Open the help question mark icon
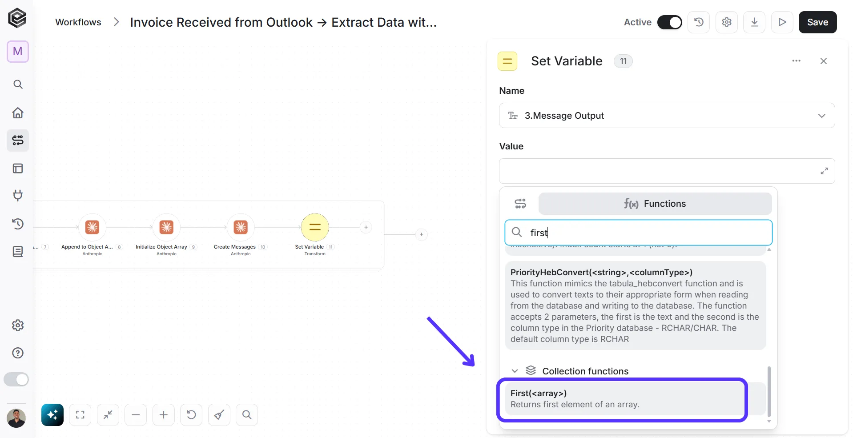This screenshot has height=438, width=853. [x=18, y=353]
